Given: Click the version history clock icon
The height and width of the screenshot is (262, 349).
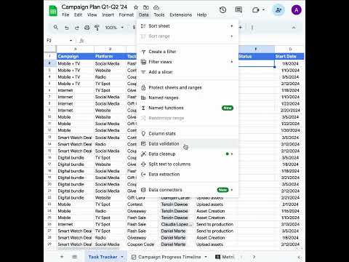Looking at the screenshot, I should 222,10.
